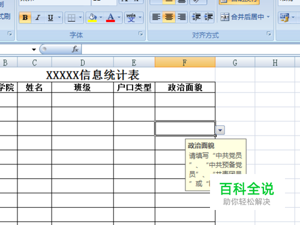Select the 班级 header cell
This screenshot has height=225, width=300.
82,88
